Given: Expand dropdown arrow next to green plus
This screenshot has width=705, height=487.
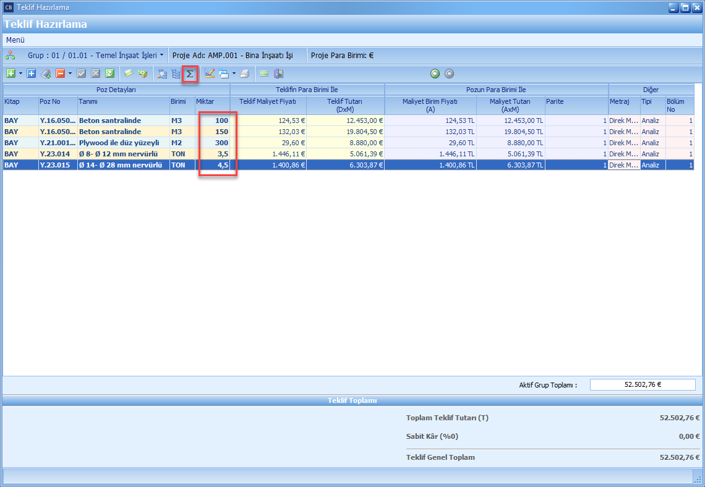Looking at the screenshot, I should pyautogui.click(x=20, y=74).
